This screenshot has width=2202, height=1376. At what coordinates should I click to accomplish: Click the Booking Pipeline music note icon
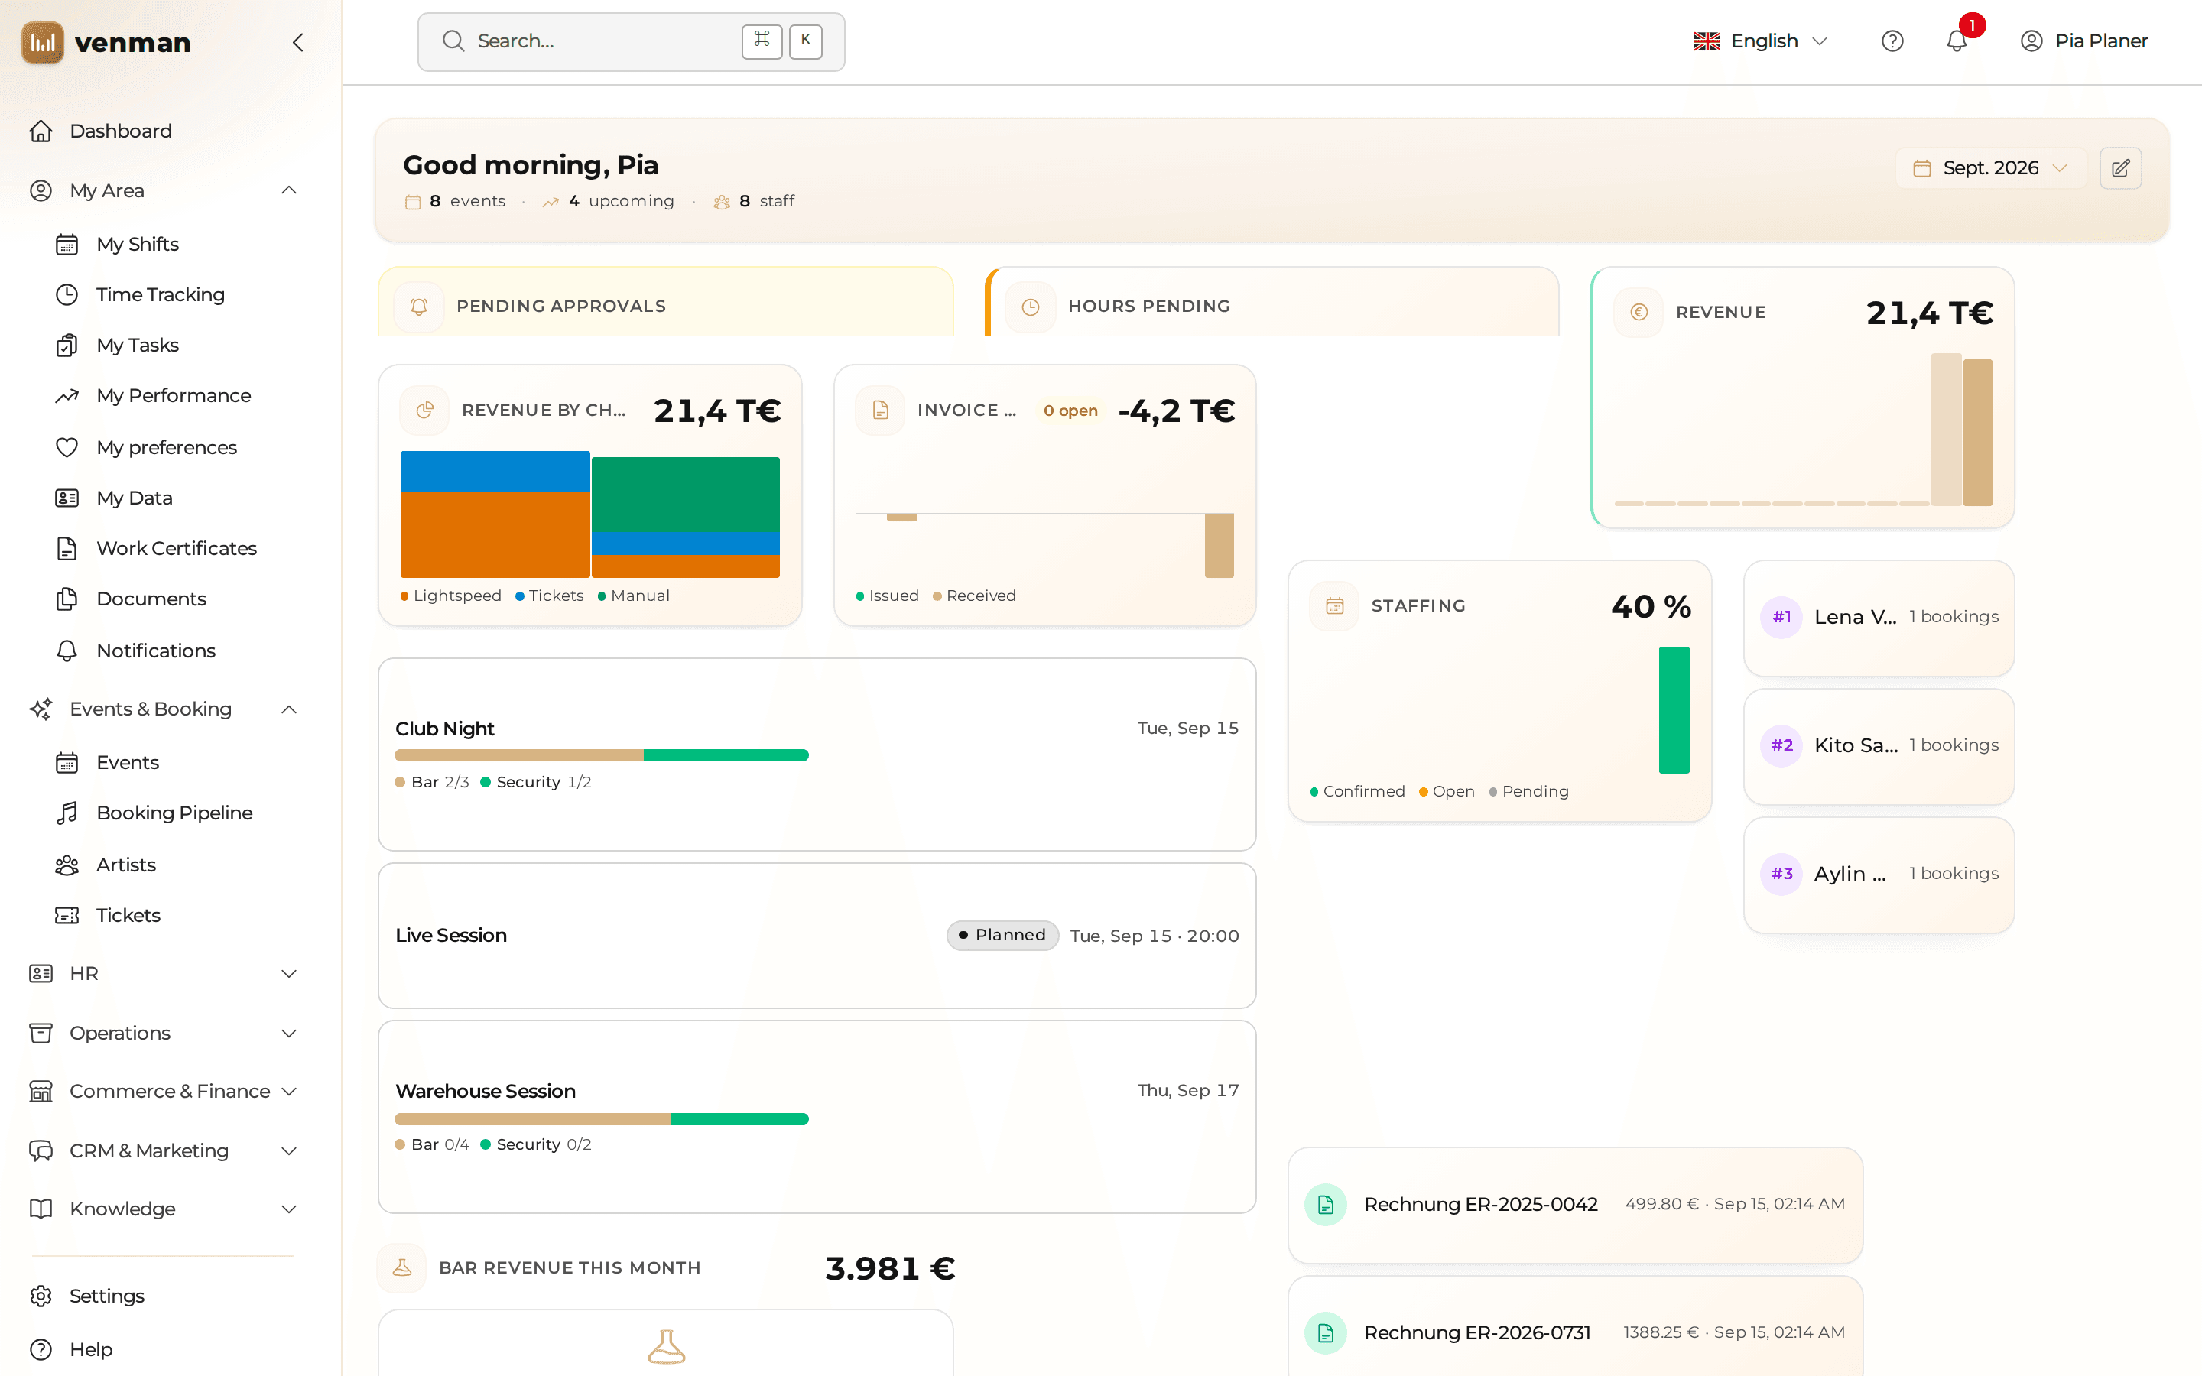(67, 813)
